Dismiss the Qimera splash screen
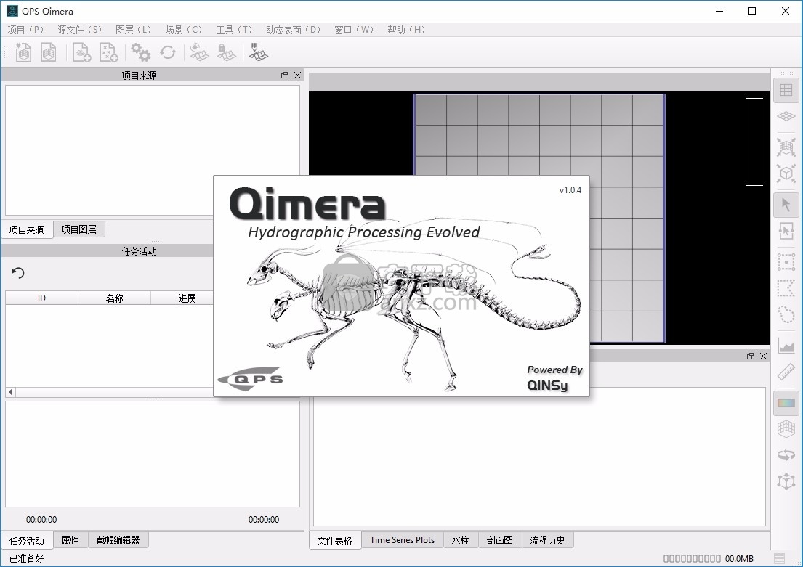 401,285
